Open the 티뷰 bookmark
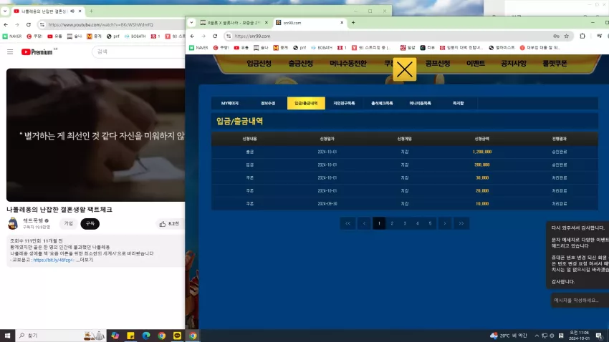The width and height of the screenshot is (609, 342). coord(428,48)
